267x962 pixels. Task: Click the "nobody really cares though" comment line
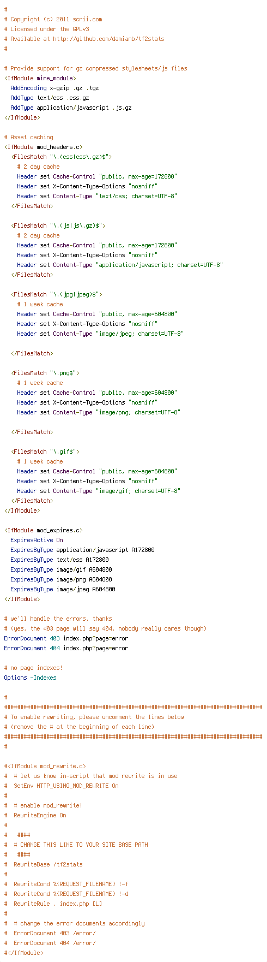click(x=105, y=628)
